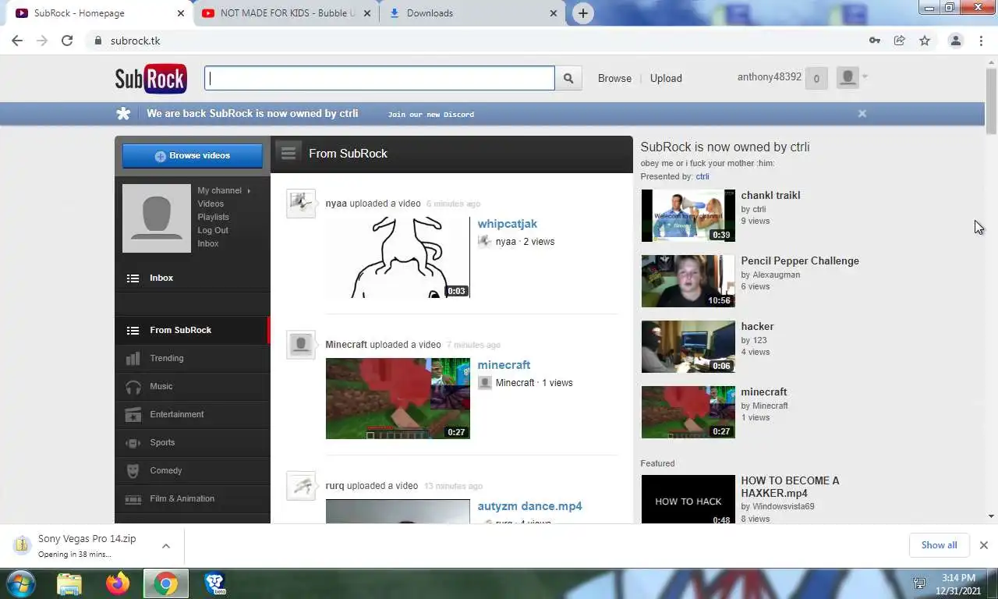Click the notification count 0 badge
Image resolution: width=998 pixels, height=599 pixels.
(816, 78)
